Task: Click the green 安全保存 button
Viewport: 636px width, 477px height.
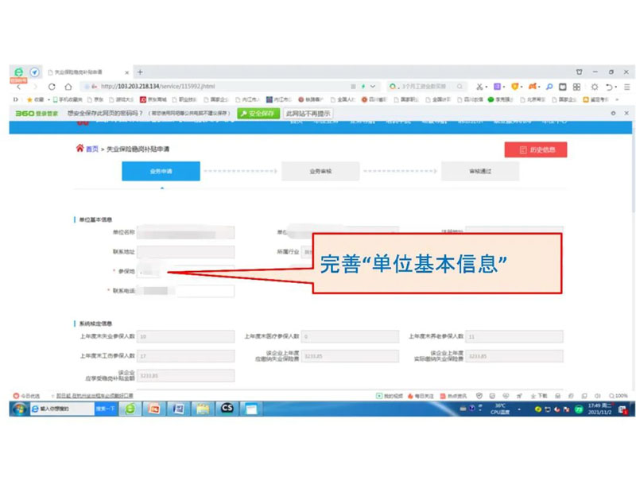Action: click(258, 114)
